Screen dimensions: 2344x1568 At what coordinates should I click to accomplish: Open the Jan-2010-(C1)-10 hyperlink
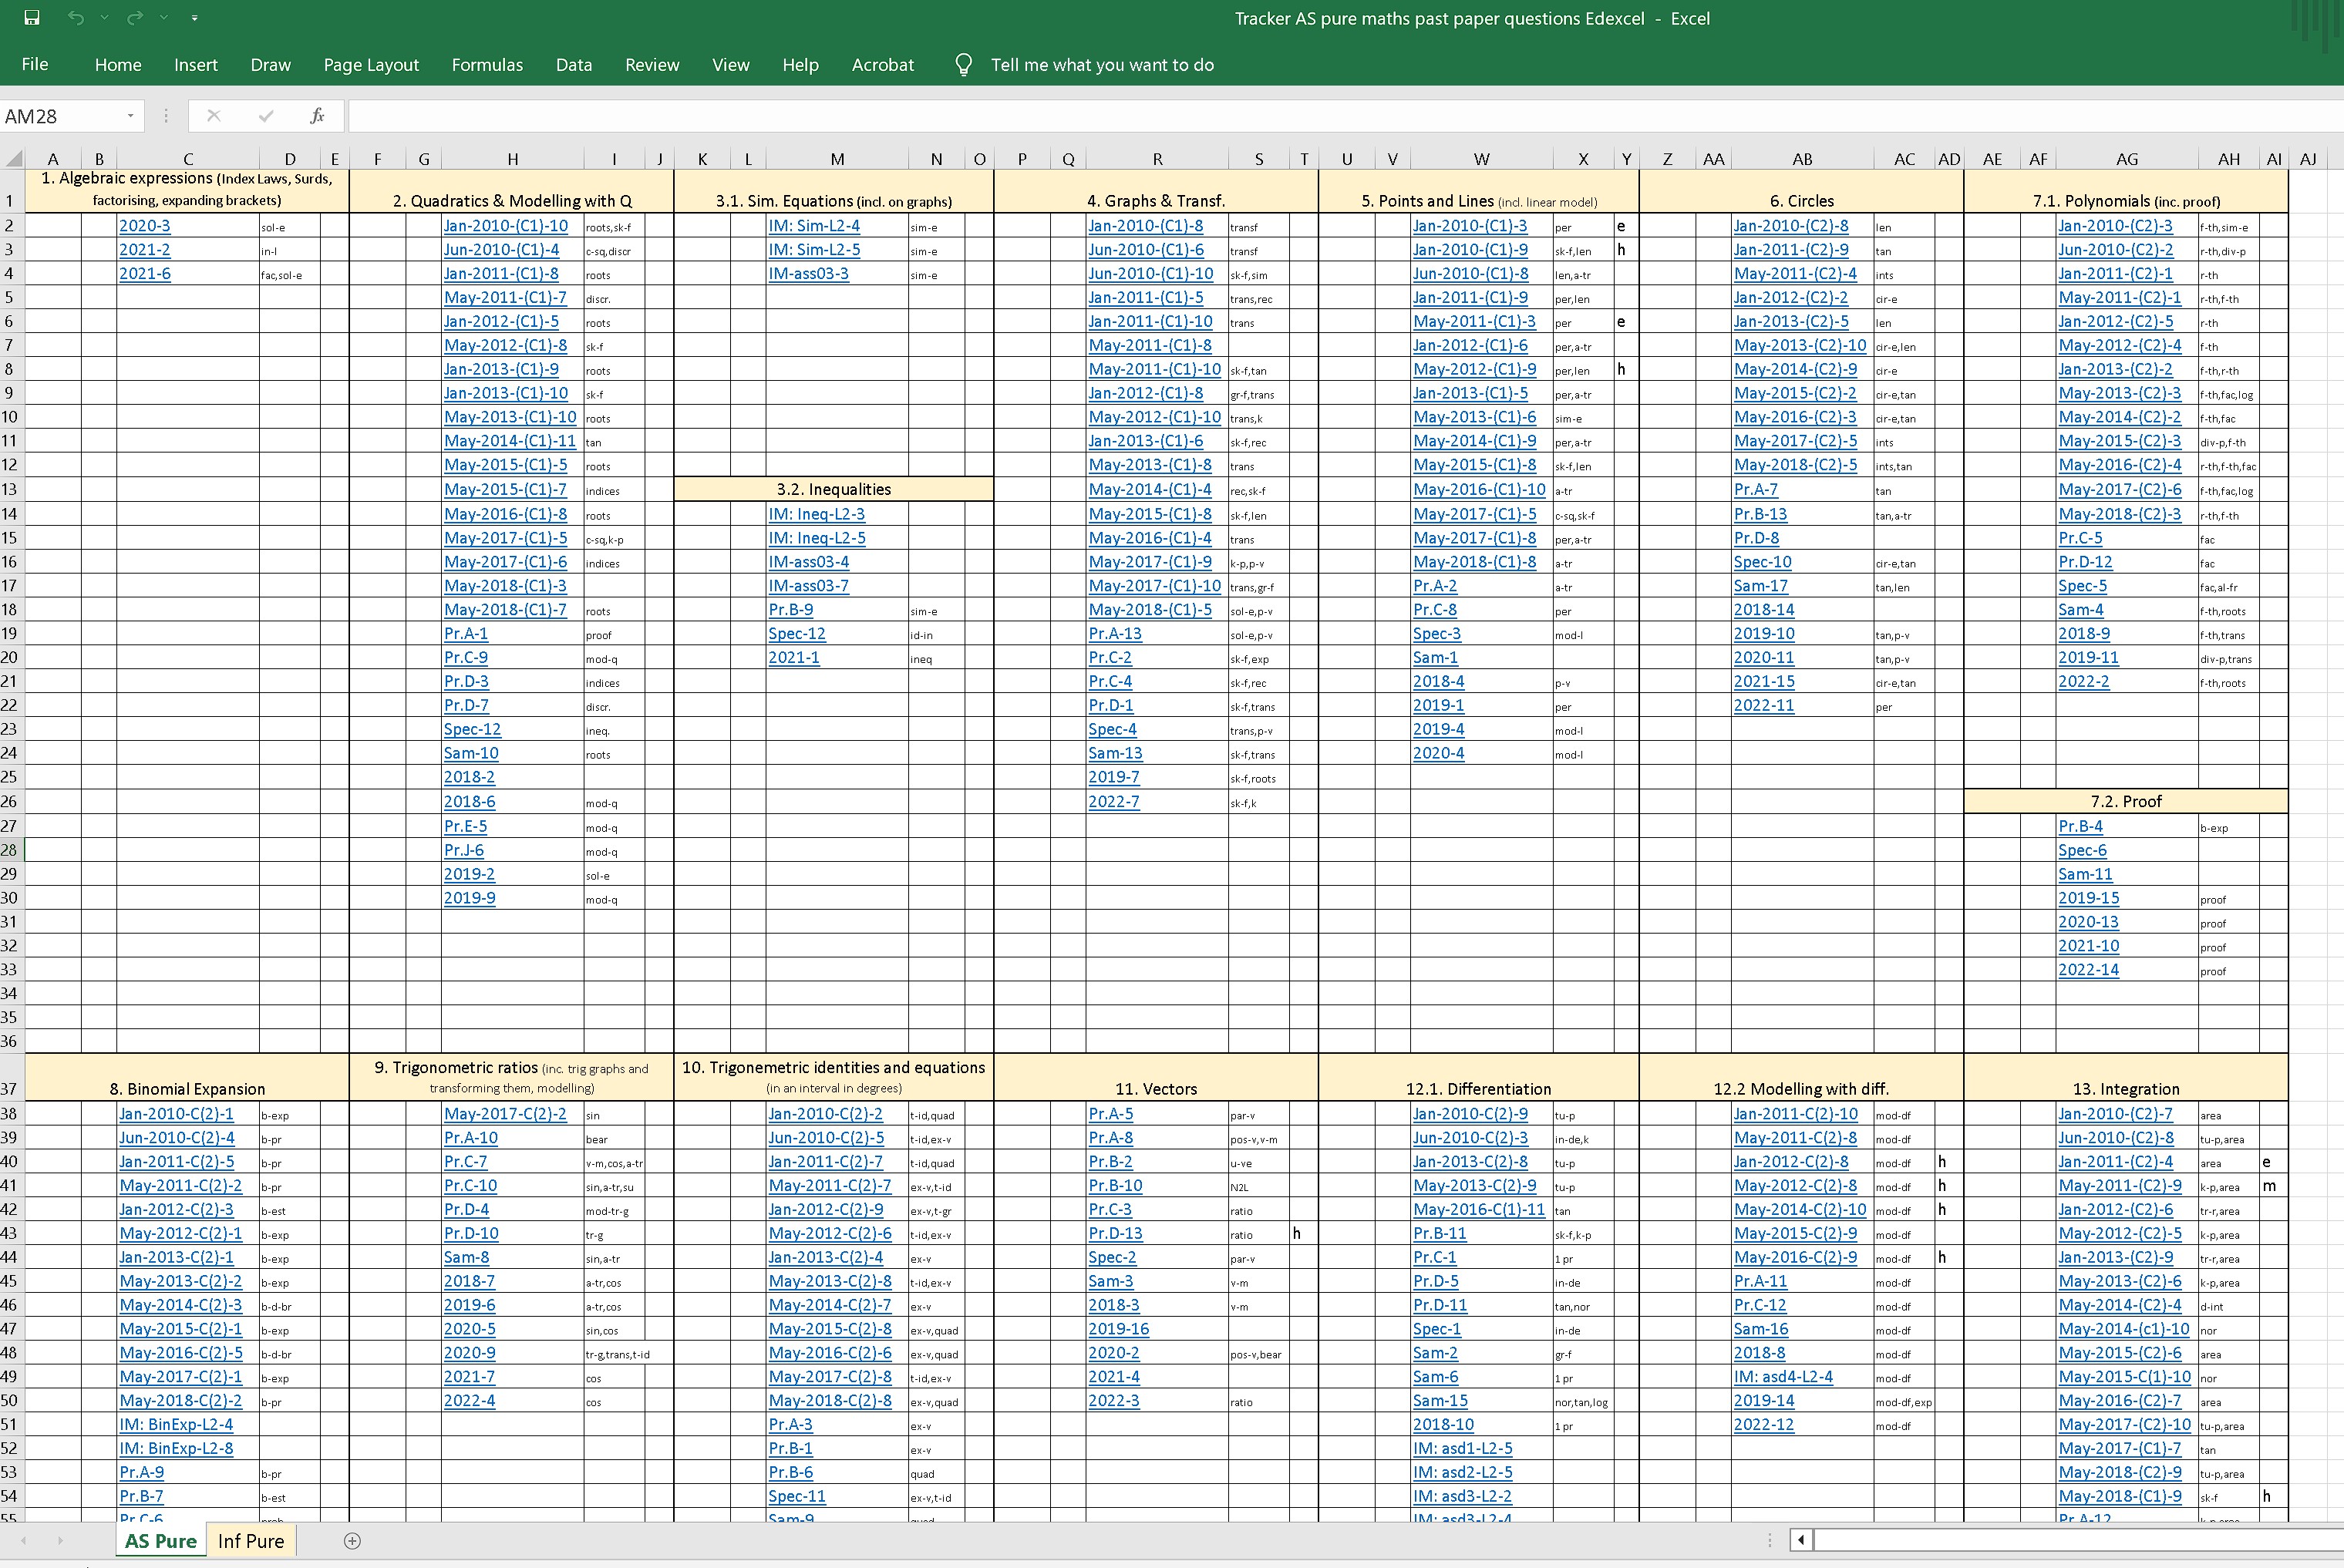[x=506, y=225]
